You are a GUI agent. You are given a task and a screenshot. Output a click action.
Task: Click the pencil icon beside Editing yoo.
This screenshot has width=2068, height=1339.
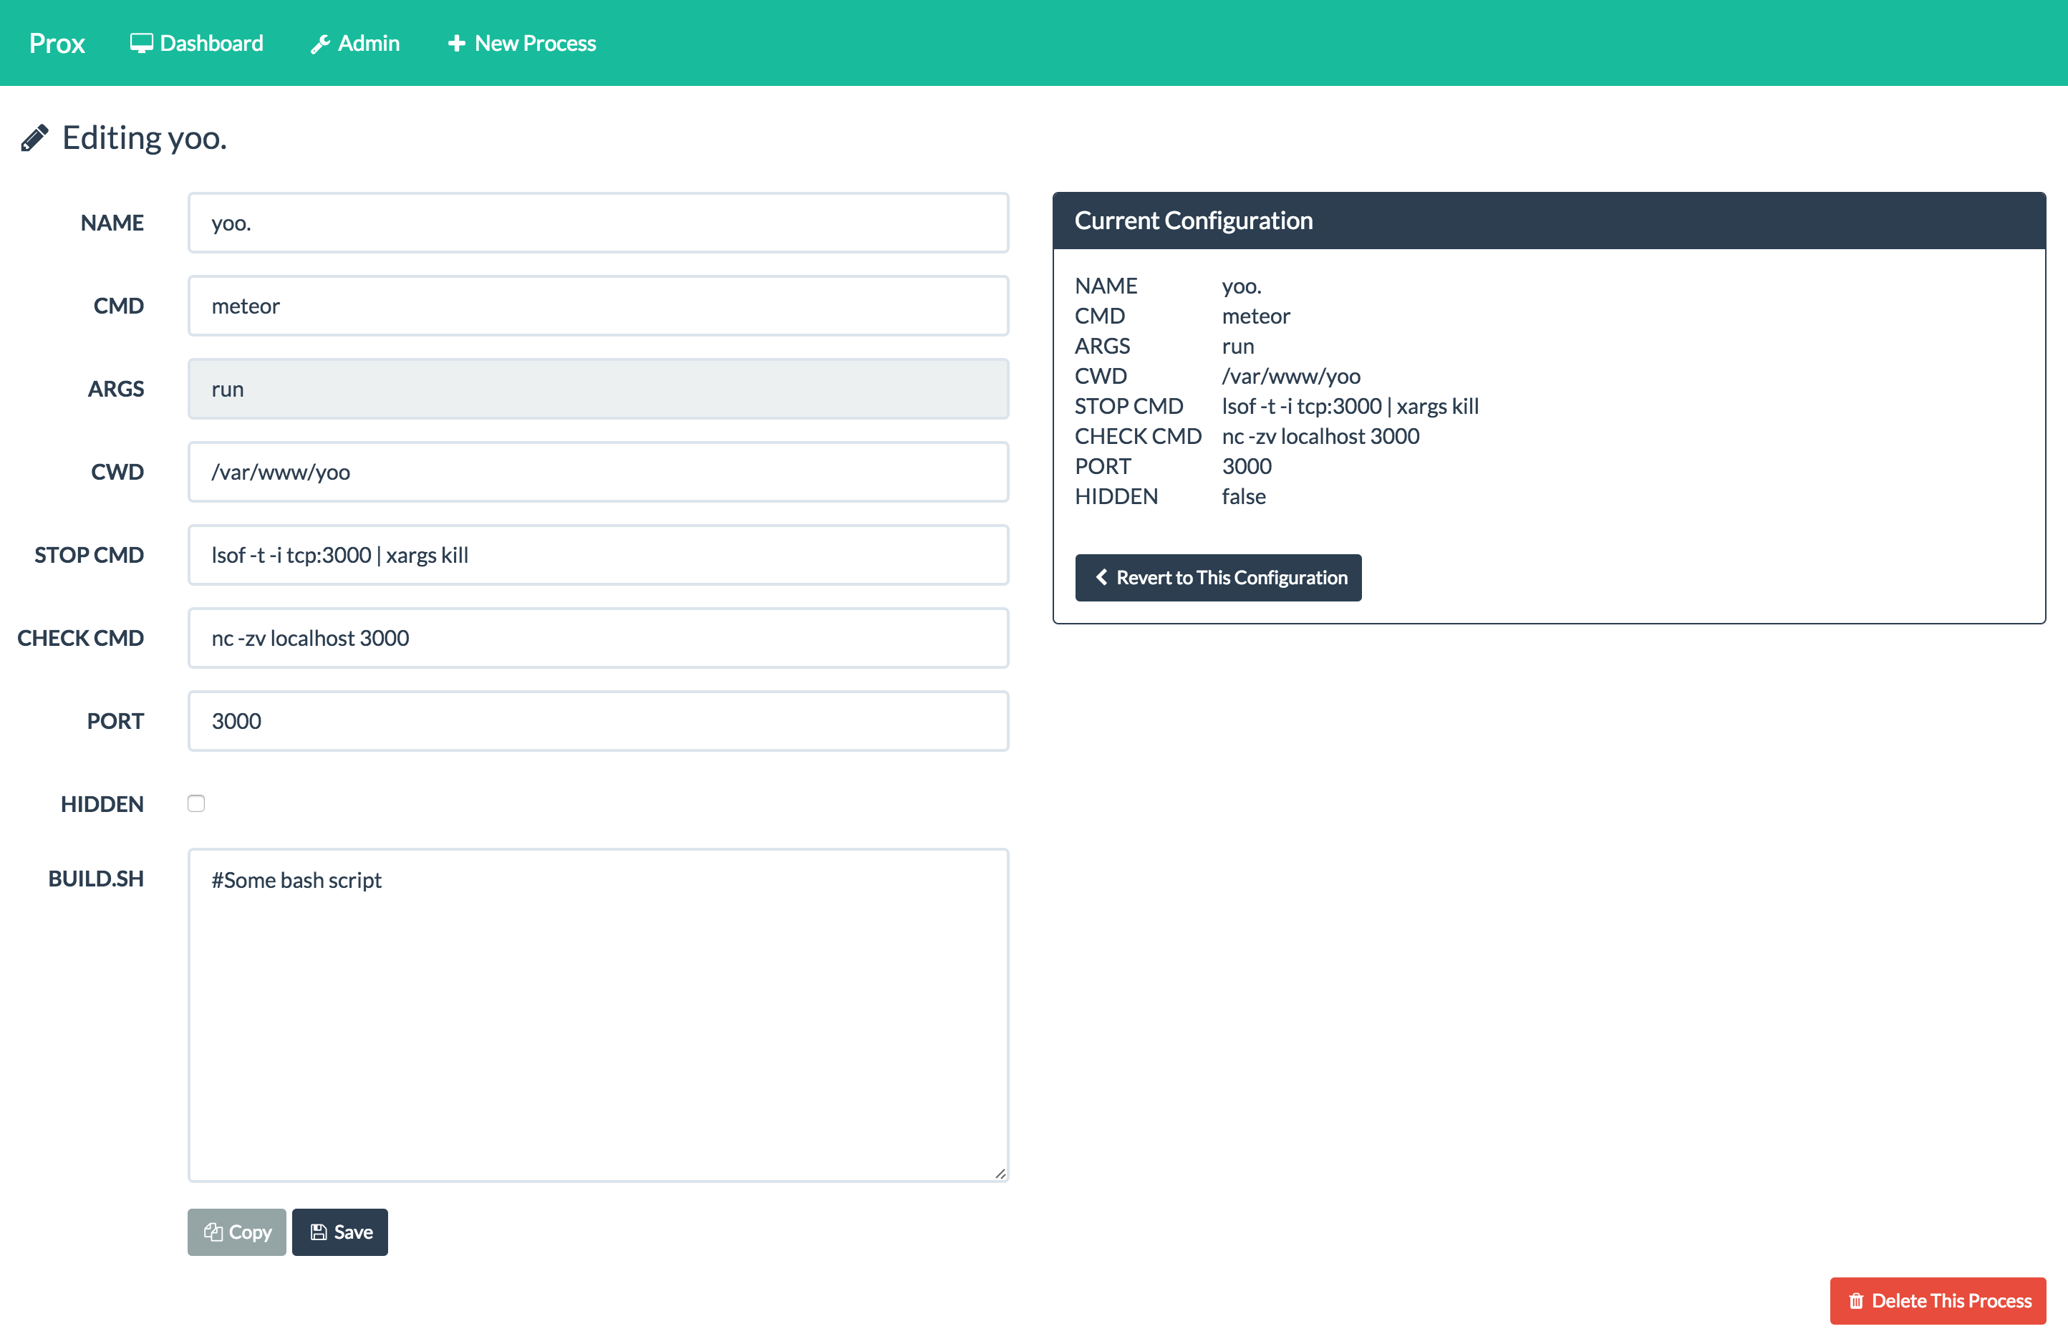(x=35, y=138)
